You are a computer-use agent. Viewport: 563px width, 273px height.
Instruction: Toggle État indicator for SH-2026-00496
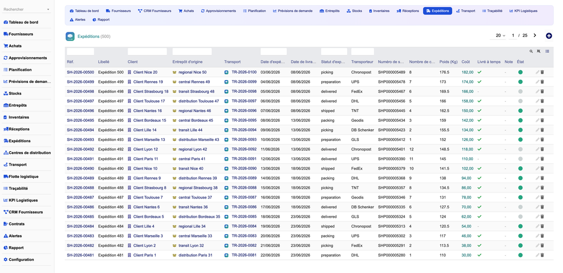click(520, 111)
